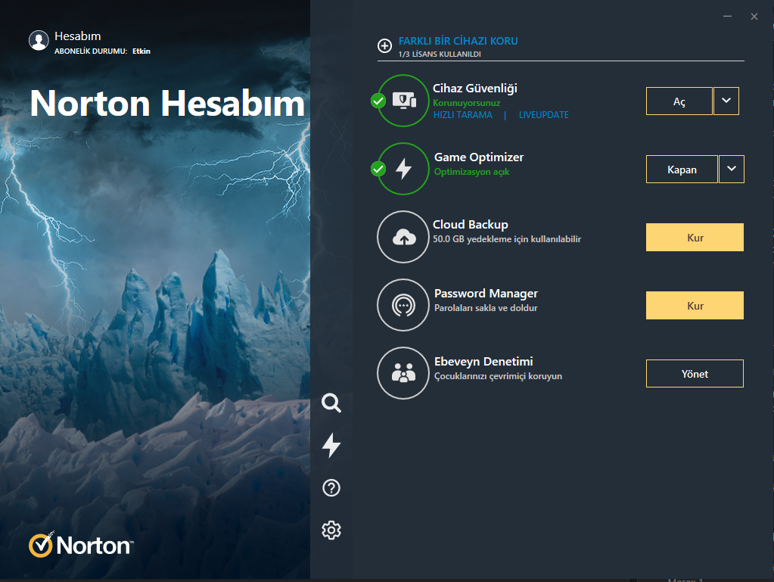
Task: Expand the dropdown arrow next to Kapan
Action: point(732,170)
